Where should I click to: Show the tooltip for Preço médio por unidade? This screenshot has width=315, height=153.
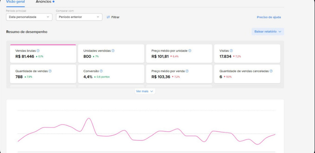[x=190, y=51]
